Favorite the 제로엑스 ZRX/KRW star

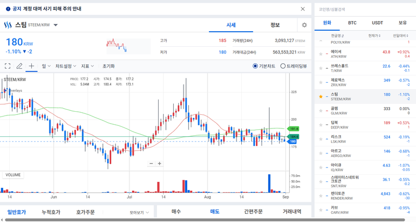coord(321,83)
